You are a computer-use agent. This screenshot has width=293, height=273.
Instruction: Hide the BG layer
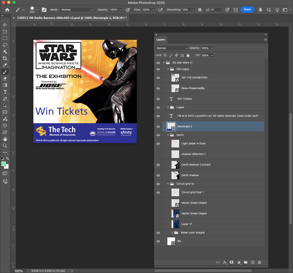(158, 241)
